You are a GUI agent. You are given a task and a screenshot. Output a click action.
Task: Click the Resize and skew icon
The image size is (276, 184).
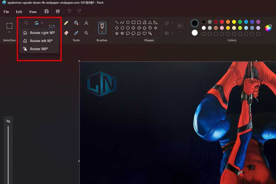[x=52, y=27]
